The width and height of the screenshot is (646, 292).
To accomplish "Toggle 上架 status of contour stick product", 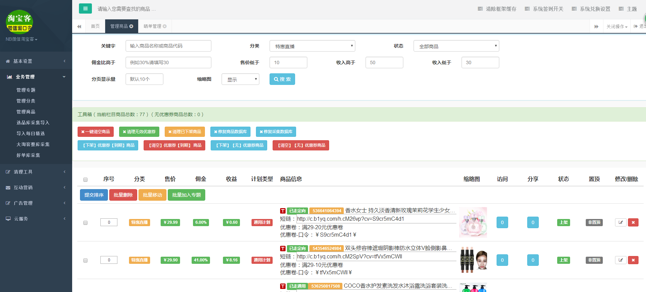I will [564, 260].
